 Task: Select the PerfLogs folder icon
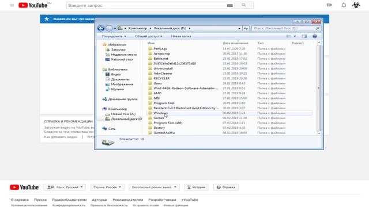click(x=150, y=48)
